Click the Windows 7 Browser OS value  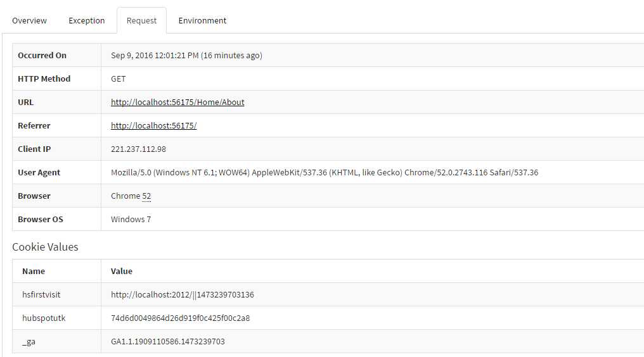[x=131, y=219]
